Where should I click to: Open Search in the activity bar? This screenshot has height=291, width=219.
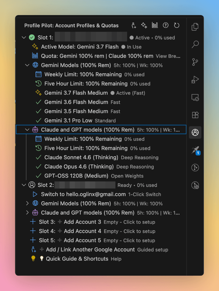point(195,45)
